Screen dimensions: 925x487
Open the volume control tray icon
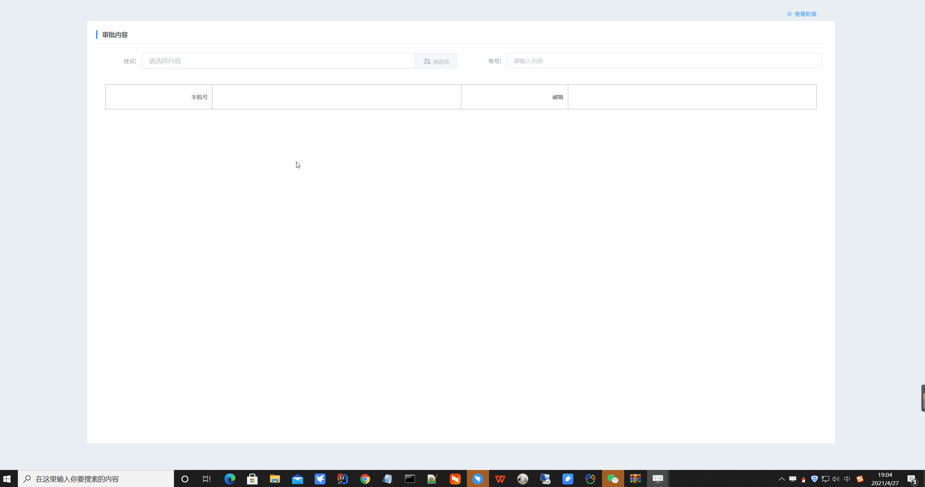[x=836, y=479]
